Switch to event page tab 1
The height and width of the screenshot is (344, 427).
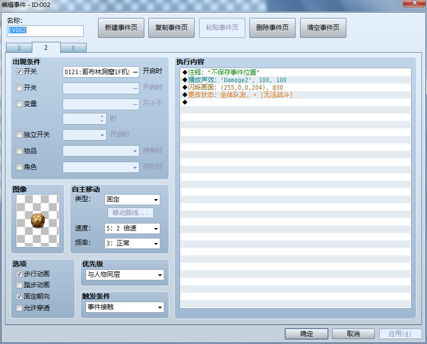pyautogui.click(x=19, y=48)
